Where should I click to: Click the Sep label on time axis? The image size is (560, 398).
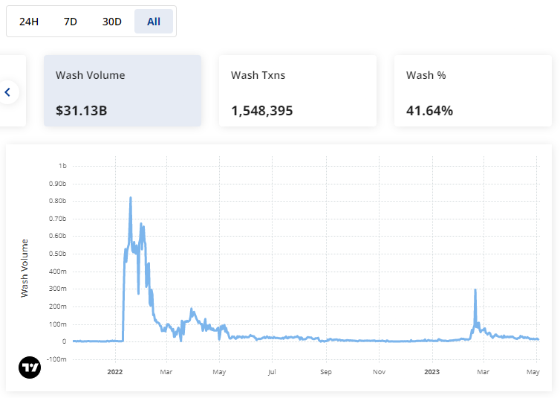325,370
